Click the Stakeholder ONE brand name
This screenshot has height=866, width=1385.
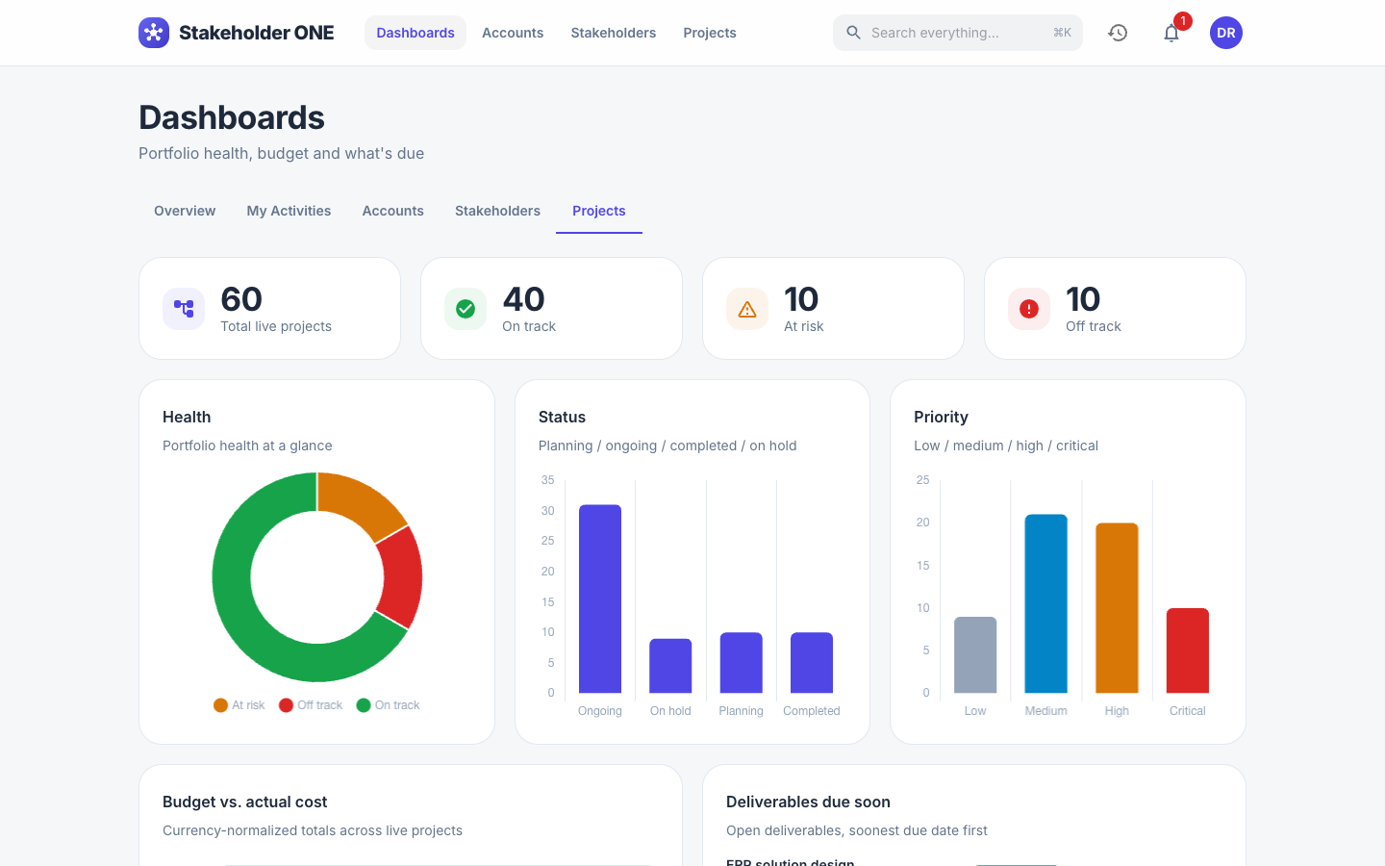[257, 33]
